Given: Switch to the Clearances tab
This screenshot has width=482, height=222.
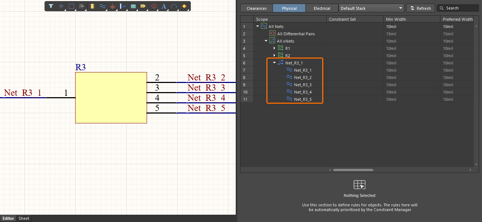Looking at the screenshot, I should tap(257, 8).
